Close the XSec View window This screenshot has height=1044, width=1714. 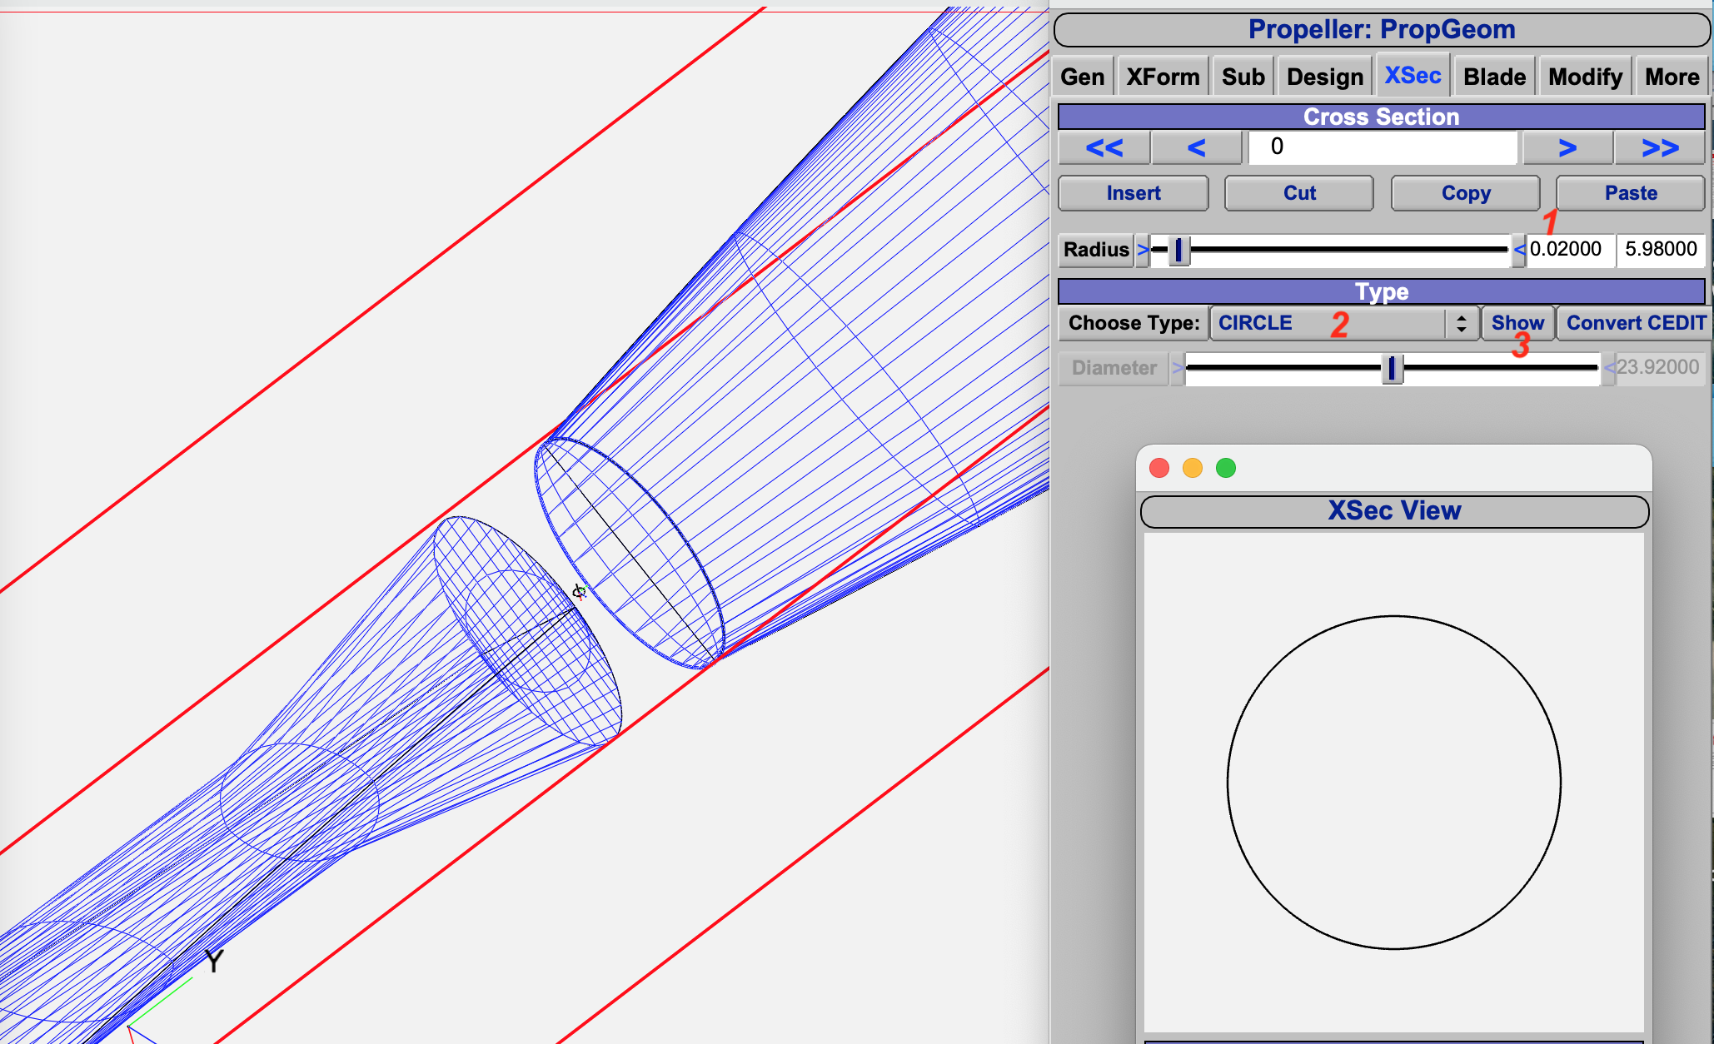[1158, 468]
